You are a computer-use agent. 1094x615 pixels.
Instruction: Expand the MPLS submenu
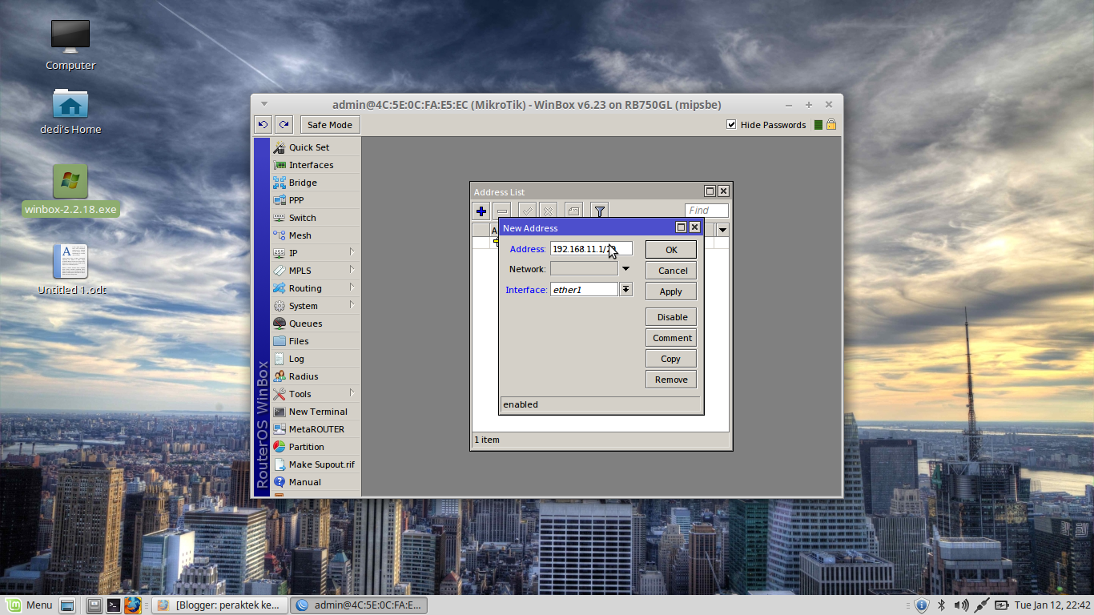[x=351, y=270]
